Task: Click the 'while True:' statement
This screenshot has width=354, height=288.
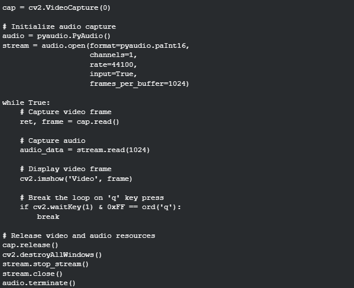Action: click(x=26, y=103)
